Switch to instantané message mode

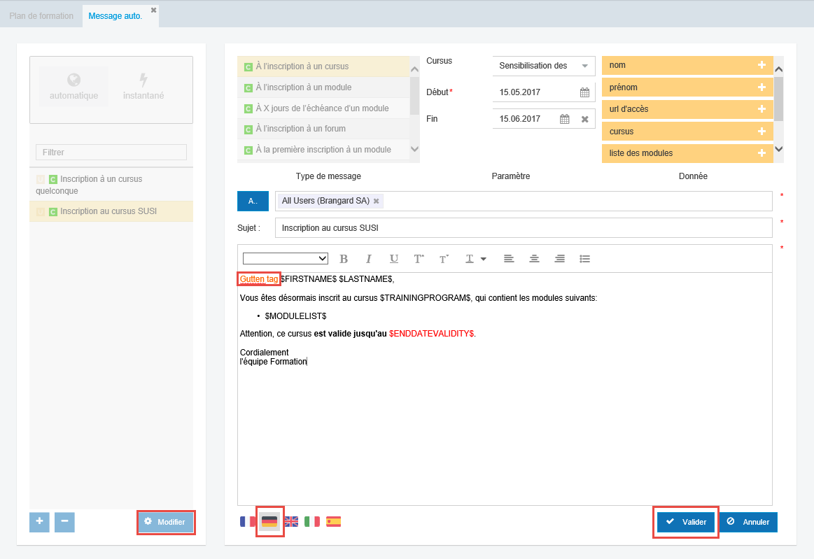click(x=143, y=87)
